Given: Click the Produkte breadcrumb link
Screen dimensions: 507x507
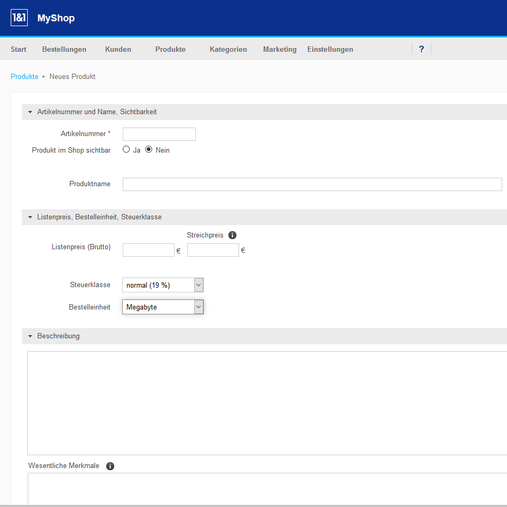Looking at the screenshot, I should [x=25, y=76].
